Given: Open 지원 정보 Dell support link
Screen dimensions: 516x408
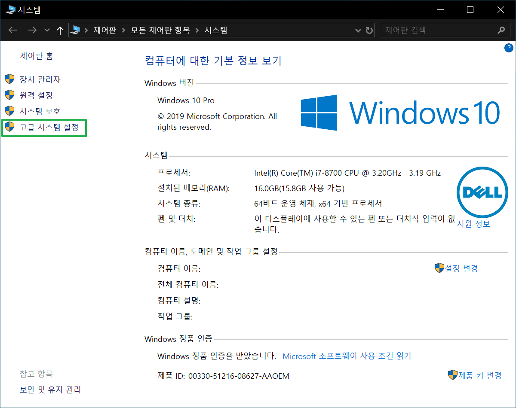Looking at the screenshot, I should click(x=473, y=224).
